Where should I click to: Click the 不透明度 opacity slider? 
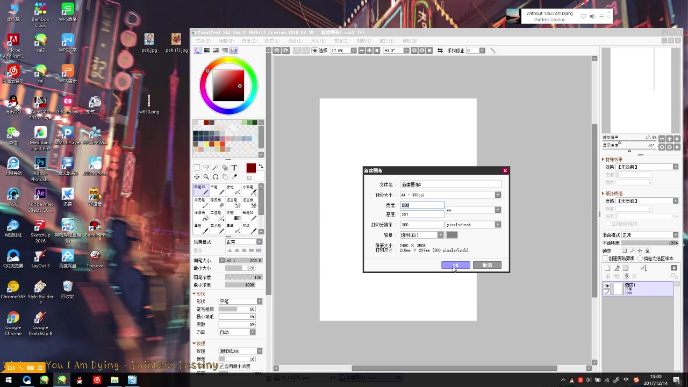(x=650, y=243)
